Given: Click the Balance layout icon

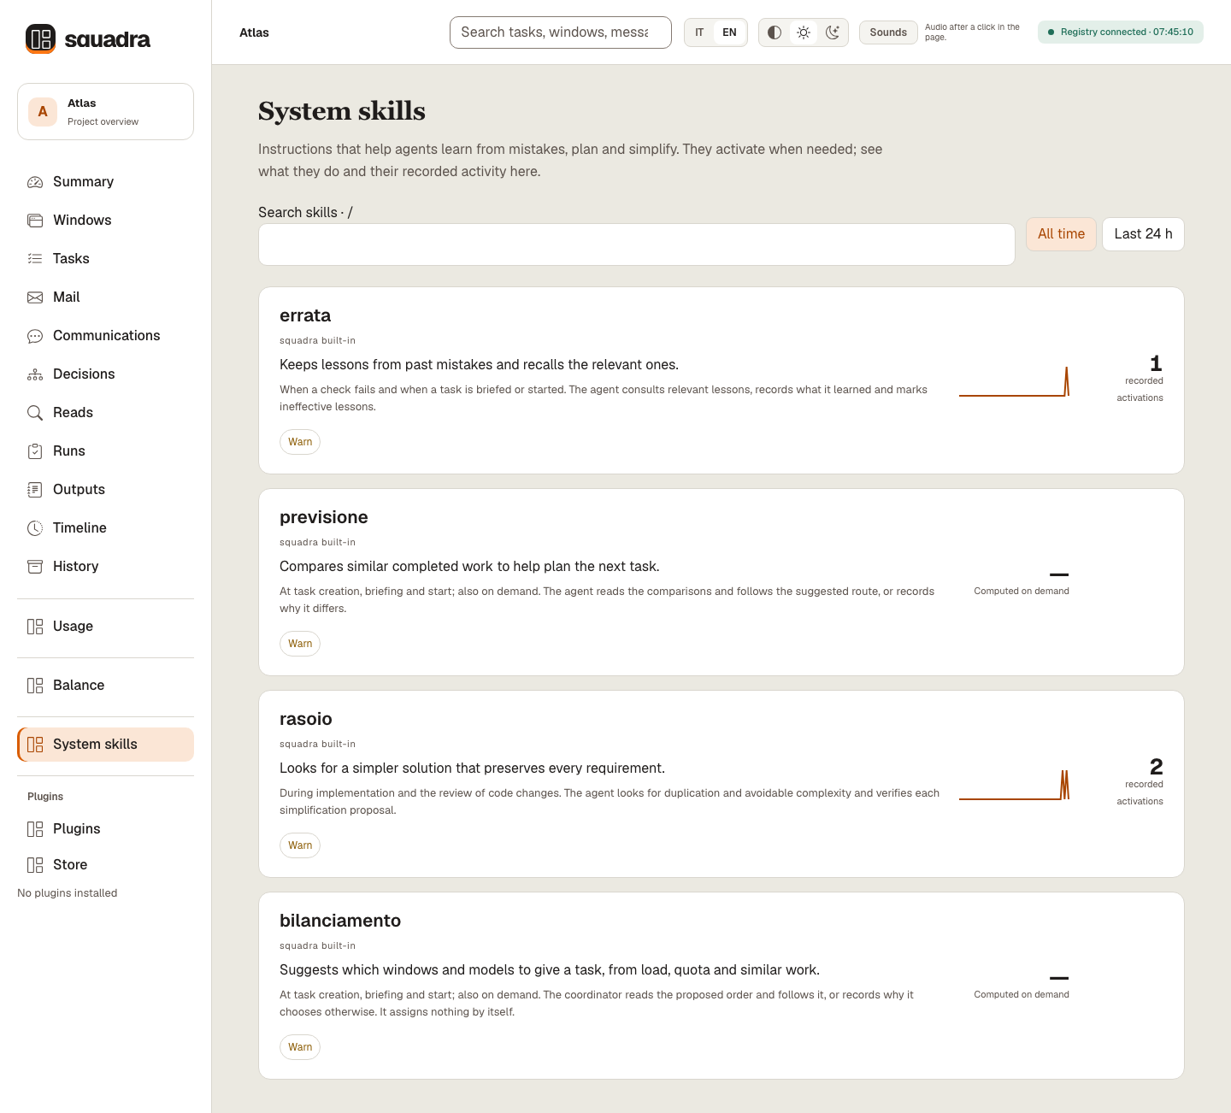Looking at the screenshot, I should click(x=35, y=686).
